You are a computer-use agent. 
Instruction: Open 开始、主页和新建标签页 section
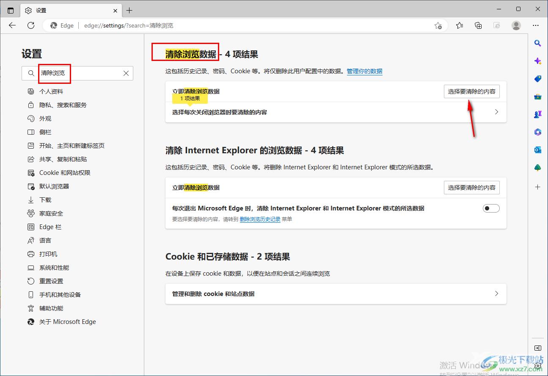click(x=72, y=146)
